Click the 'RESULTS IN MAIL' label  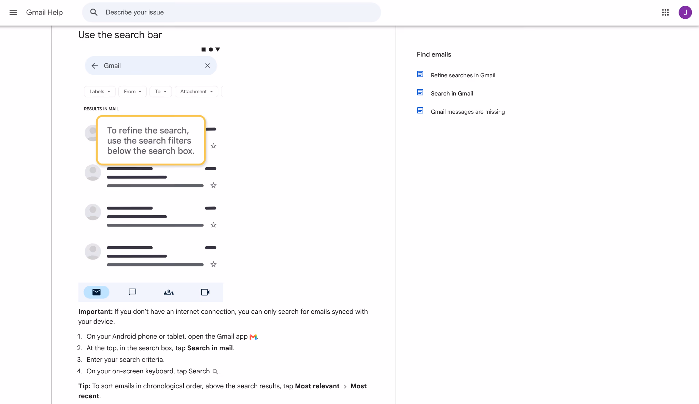(101, 109)
